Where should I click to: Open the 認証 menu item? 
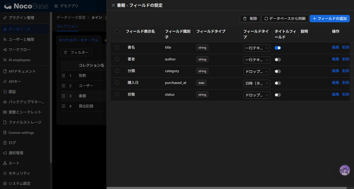click(25, 92)
